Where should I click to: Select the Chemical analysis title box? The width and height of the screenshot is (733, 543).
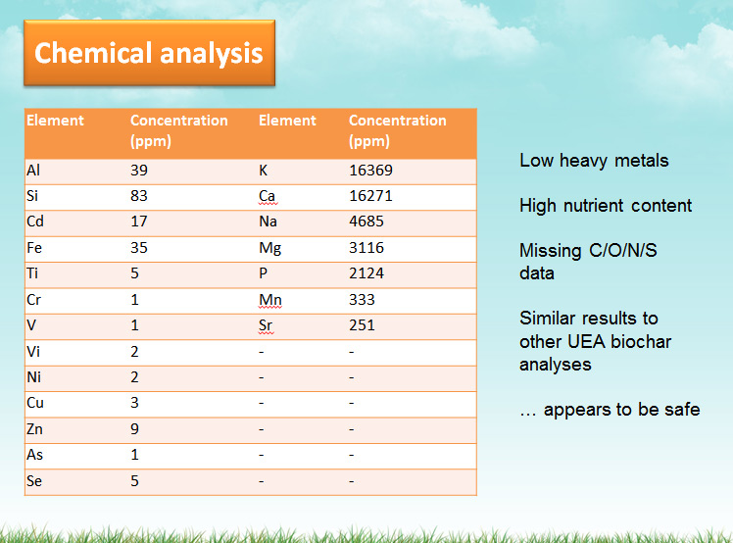coord(150,53)
